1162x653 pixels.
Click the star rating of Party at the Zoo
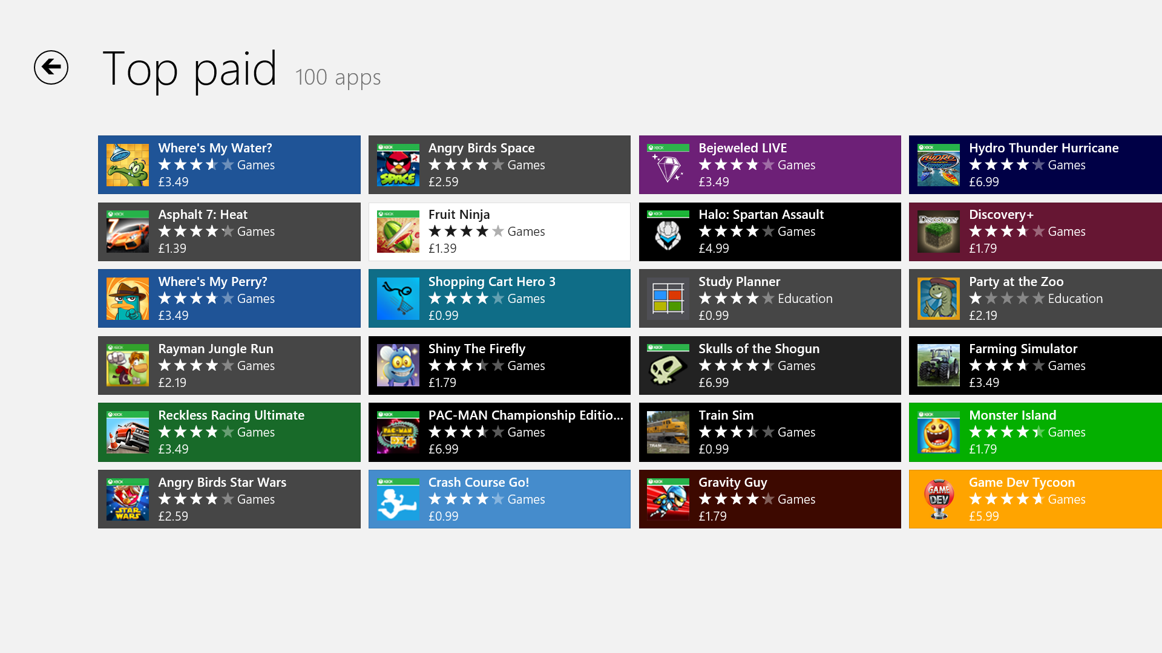[1006, 299]
